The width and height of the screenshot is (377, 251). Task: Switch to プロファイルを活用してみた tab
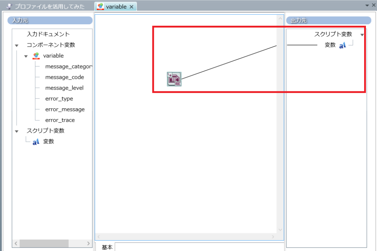click(49, 7)
